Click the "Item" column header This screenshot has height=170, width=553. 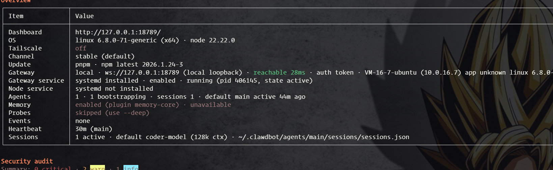click(16, 16)
